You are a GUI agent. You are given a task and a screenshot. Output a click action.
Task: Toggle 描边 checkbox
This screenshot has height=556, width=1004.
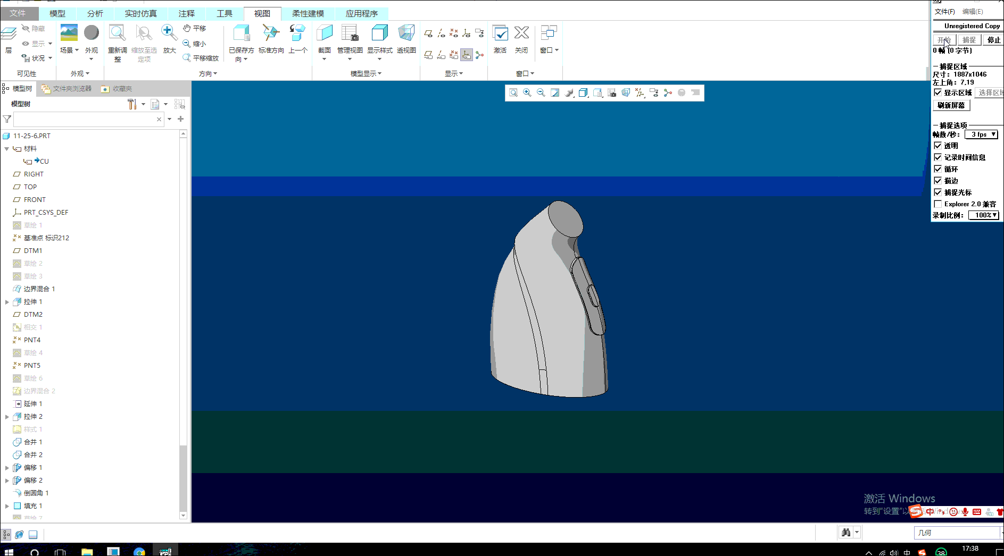click(937, 180)
